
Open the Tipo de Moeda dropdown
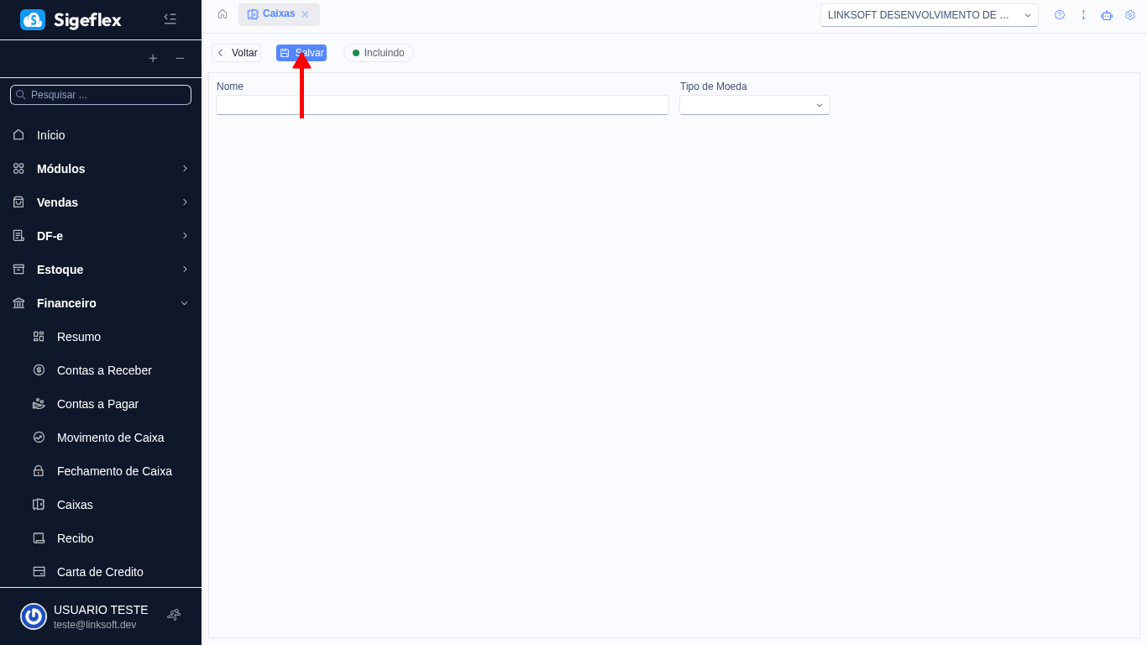point(754,105)
